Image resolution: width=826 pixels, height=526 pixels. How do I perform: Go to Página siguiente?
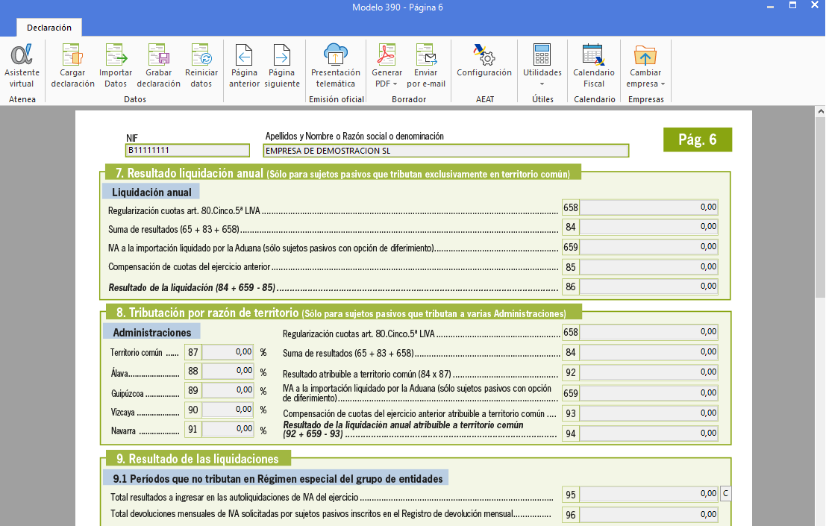pyautogui.click(x=282, y=66)
